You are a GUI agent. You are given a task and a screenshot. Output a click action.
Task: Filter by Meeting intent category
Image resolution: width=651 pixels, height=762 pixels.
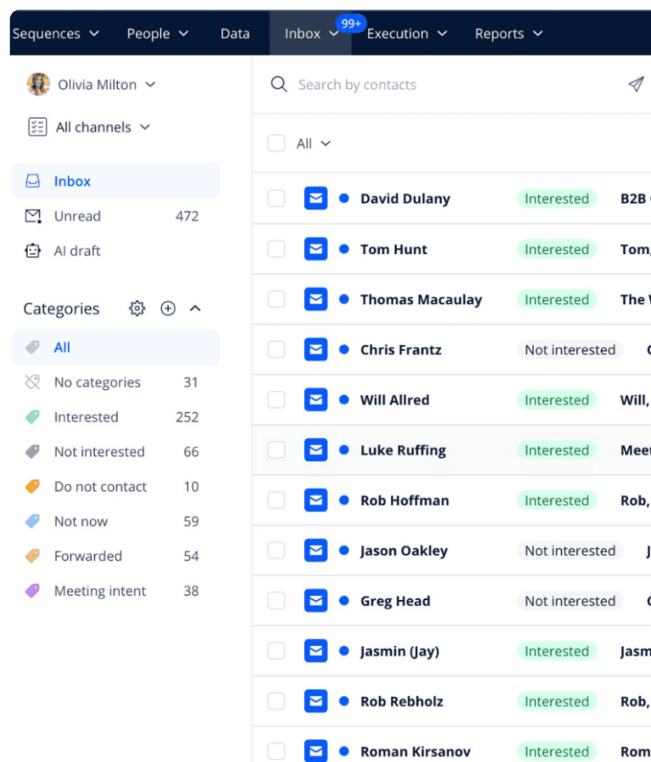point(115,591)
